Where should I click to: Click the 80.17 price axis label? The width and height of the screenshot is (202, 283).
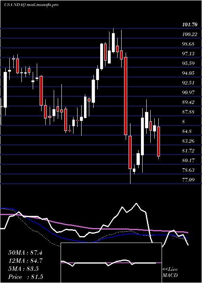click(x=188, y=160)
